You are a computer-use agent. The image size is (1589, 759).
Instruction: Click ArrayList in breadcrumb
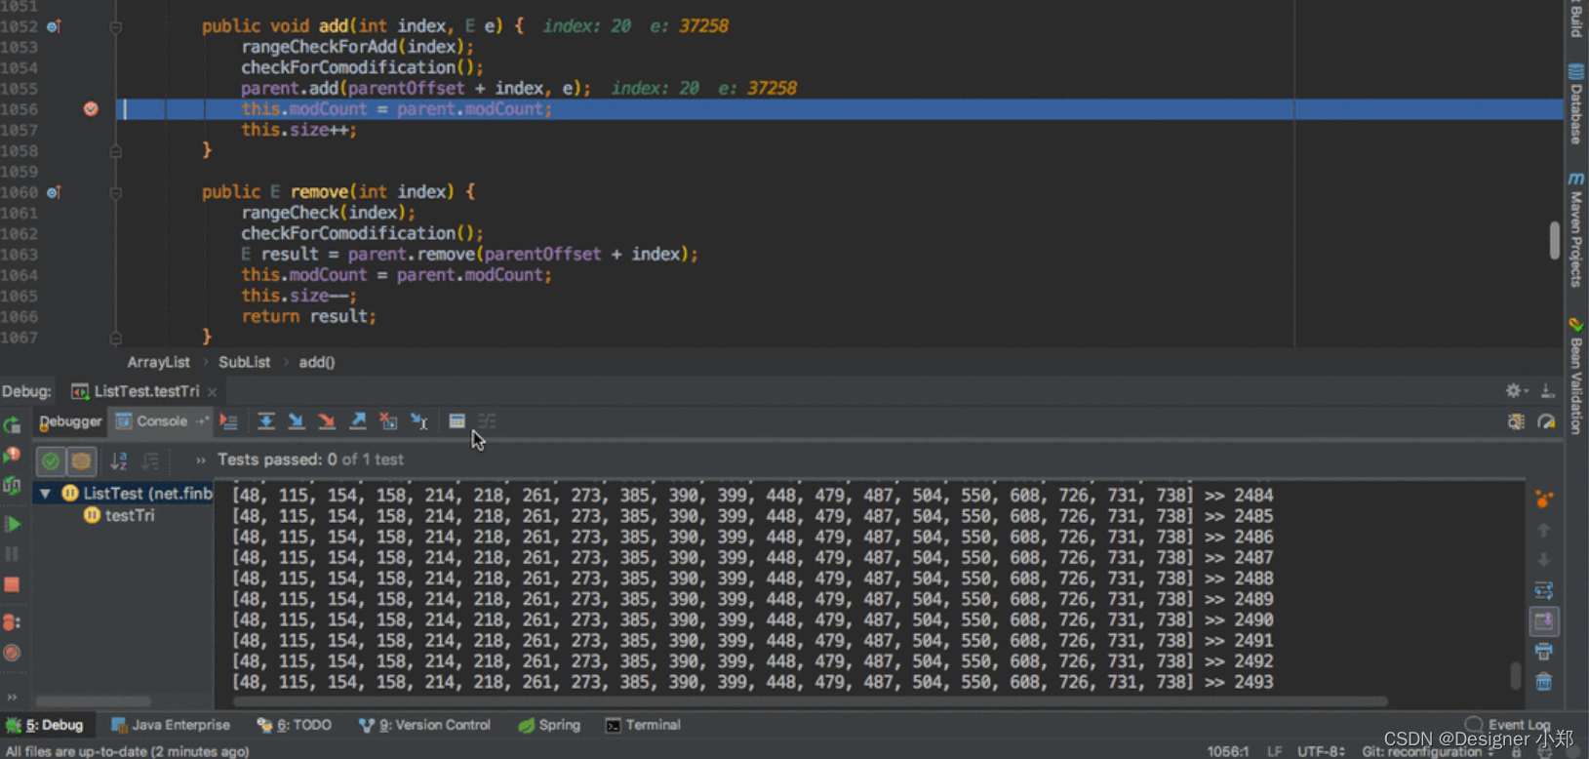pos(158,362)
